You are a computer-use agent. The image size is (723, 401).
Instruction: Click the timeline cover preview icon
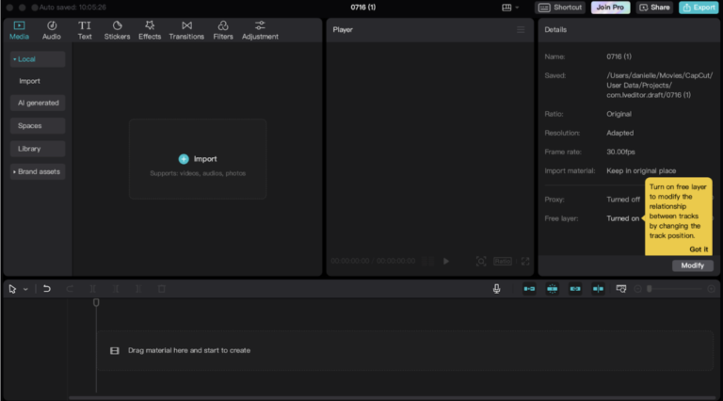(621, 289)
